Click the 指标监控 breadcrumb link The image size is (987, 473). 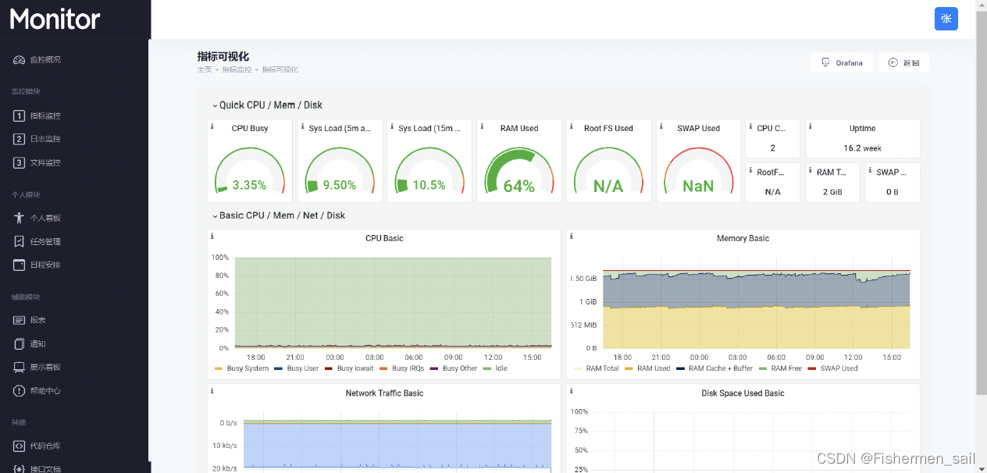[x=237, y=70]
